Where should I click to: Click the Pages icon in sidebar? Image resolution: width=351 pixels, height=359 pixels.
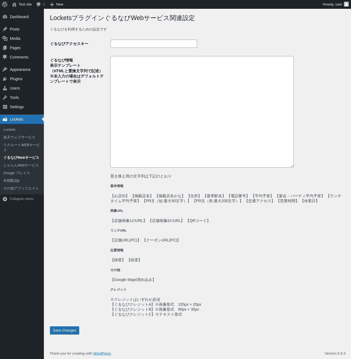tap(5, 48)
